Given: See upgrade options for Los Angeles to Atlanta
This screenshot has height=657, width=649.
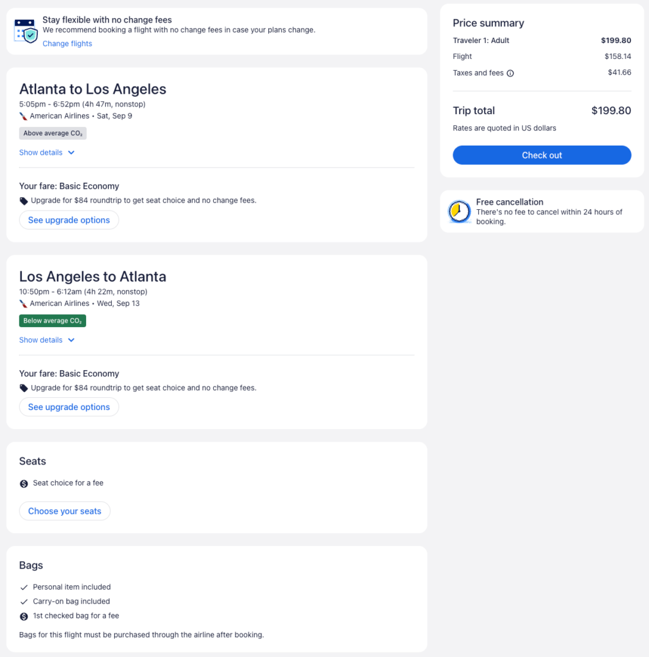Looking at the screenshot, I should [x=69, y=407].
